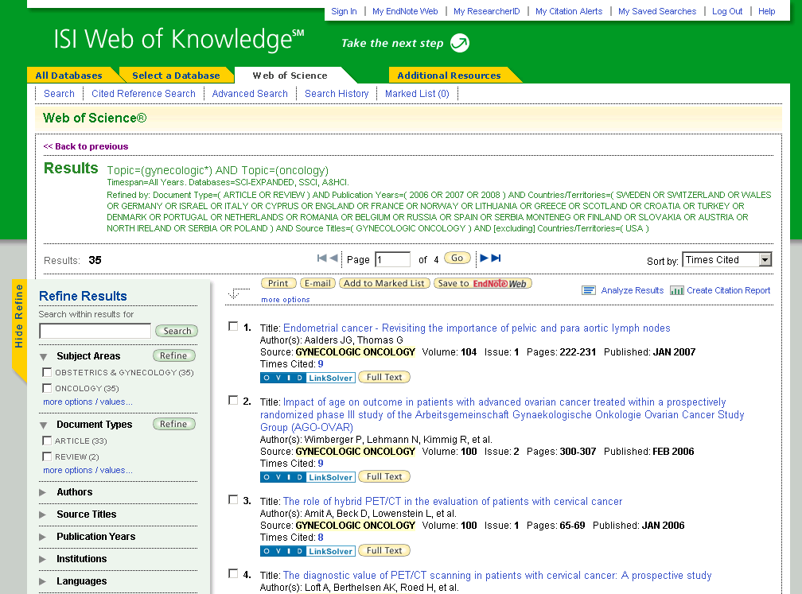Focus the Page number input field
802x594 pixels.
click(393, 260)
